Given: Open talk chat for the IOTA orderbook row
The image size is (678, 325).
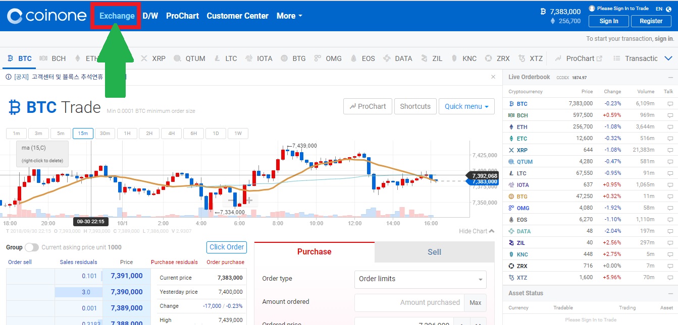Looking at the screenshot, I should pyautogui.click(x=670, y=185).
